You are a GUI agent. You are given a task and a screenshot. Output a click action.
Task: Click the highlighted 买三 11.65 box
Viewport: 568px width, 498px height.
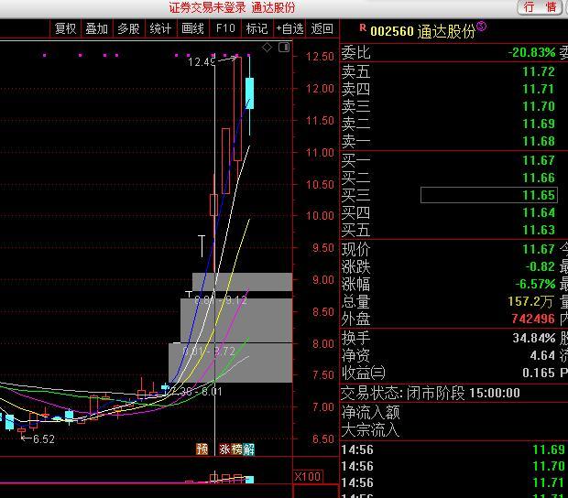click(489, 195)
